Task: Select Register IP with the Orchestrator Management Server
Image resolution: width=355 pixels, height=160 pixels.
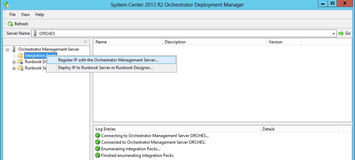Action: click(108, 60)
